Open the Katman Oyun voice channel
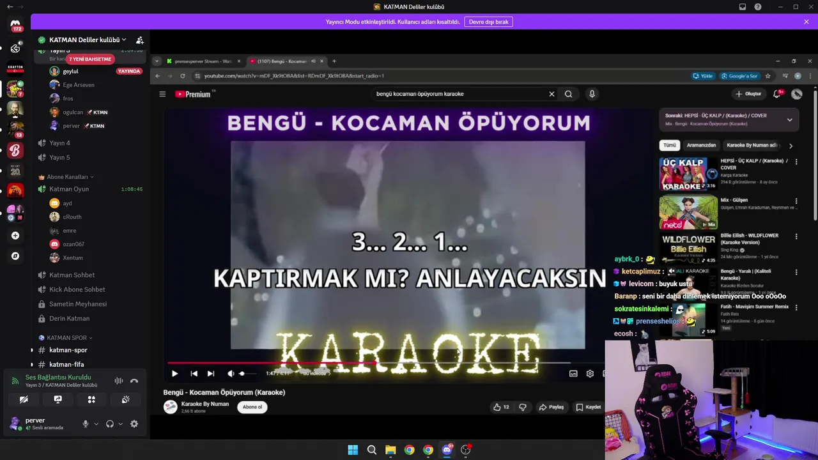This screenshot has height=460, width=818. (x=69, y=189)
